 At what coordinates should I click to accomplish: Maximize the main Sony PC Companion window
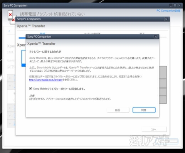[175, 5]
